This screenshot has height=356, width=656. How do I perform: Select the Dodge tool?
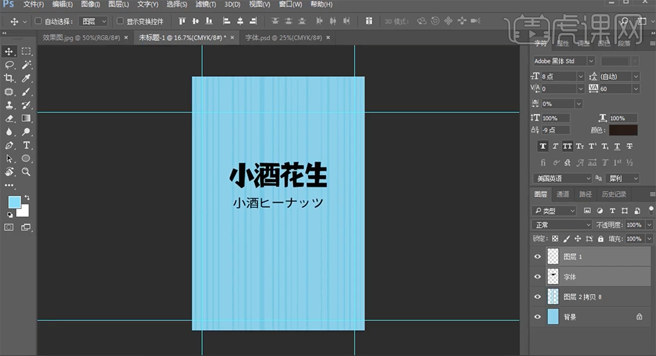[x=26, y=132]
